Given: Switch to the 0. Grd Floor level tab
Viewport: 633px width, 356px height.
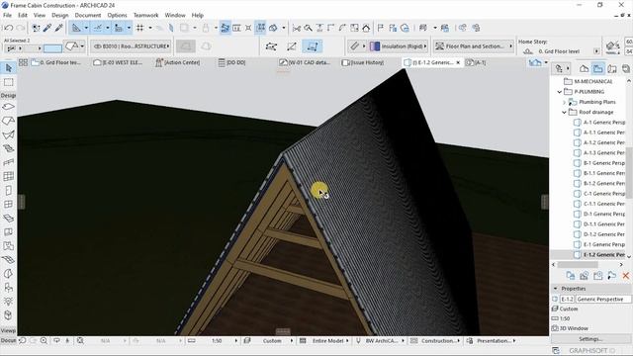Looking at the screenshot, I should tap(55, 62).
